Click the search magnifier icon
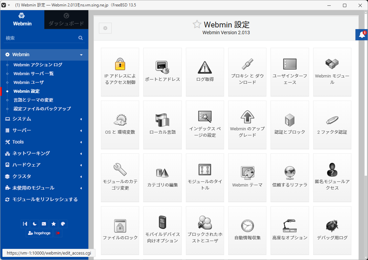This screenshot has height=260, width=368. (81, 38)
